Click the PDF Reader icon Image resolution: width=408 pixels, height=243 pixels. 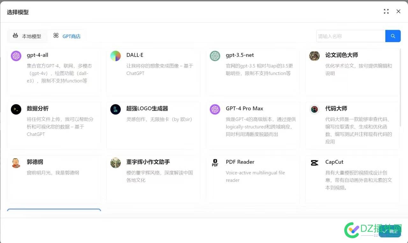pyautogui.click(x=215, y=163)
